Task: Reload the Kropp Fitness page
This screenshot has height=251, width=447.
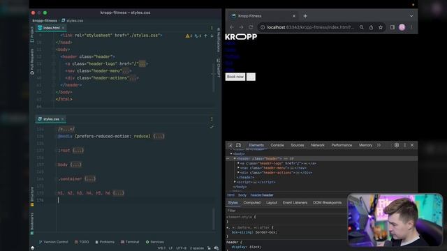Action: [251, 27]
